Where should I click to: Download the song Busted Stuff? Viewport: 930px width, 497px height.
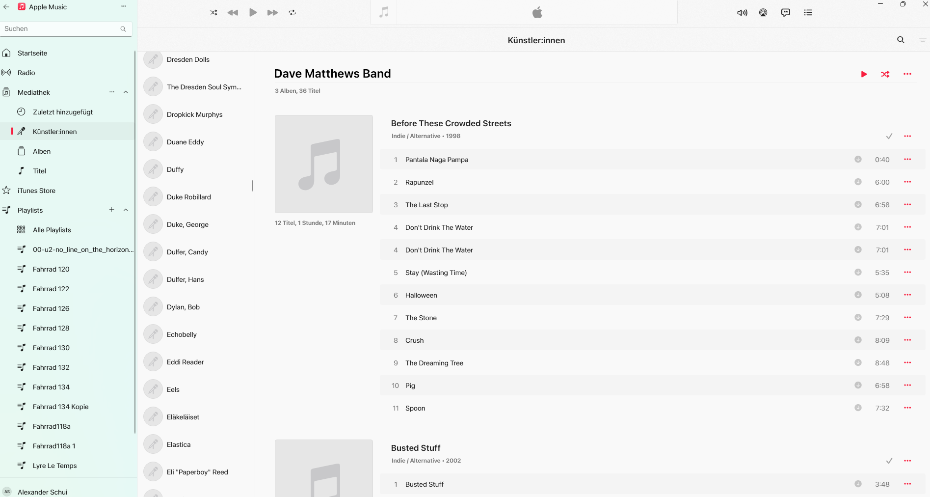pyautogui.click(x=858, y=484)
